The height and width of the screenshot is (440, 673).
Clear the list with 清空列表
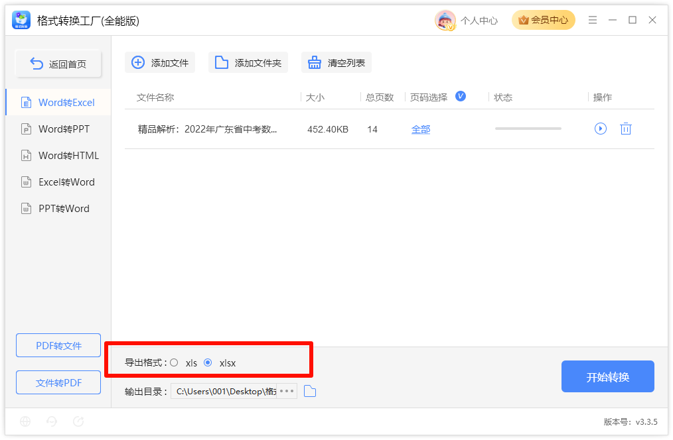[336, 62]
